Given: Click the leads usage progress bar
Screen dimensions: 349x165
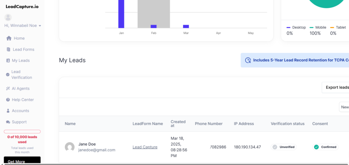Looking at the screenshot, I should click(22, 131).
